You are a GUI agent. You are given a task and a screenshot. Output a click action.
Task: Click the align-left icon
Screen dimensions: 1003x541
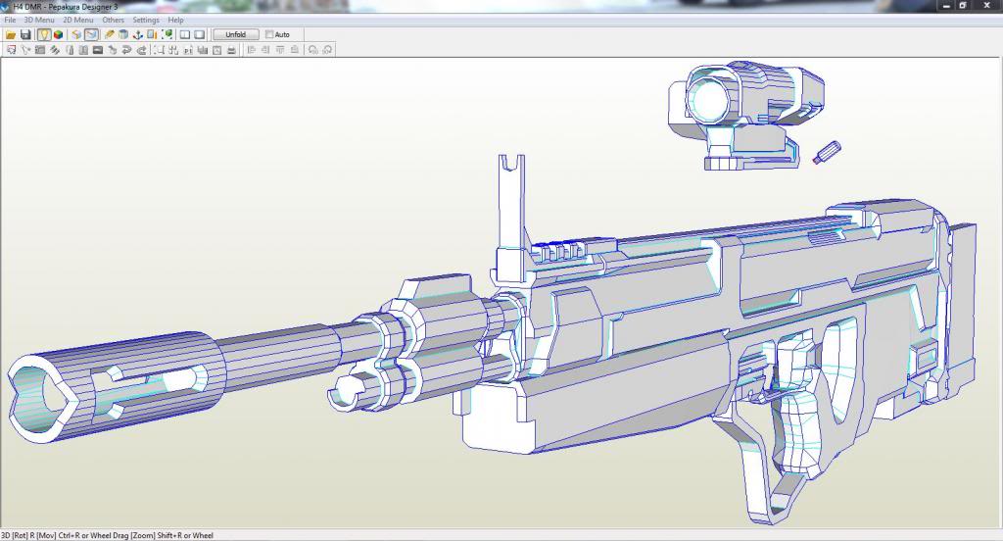point(252,50)
